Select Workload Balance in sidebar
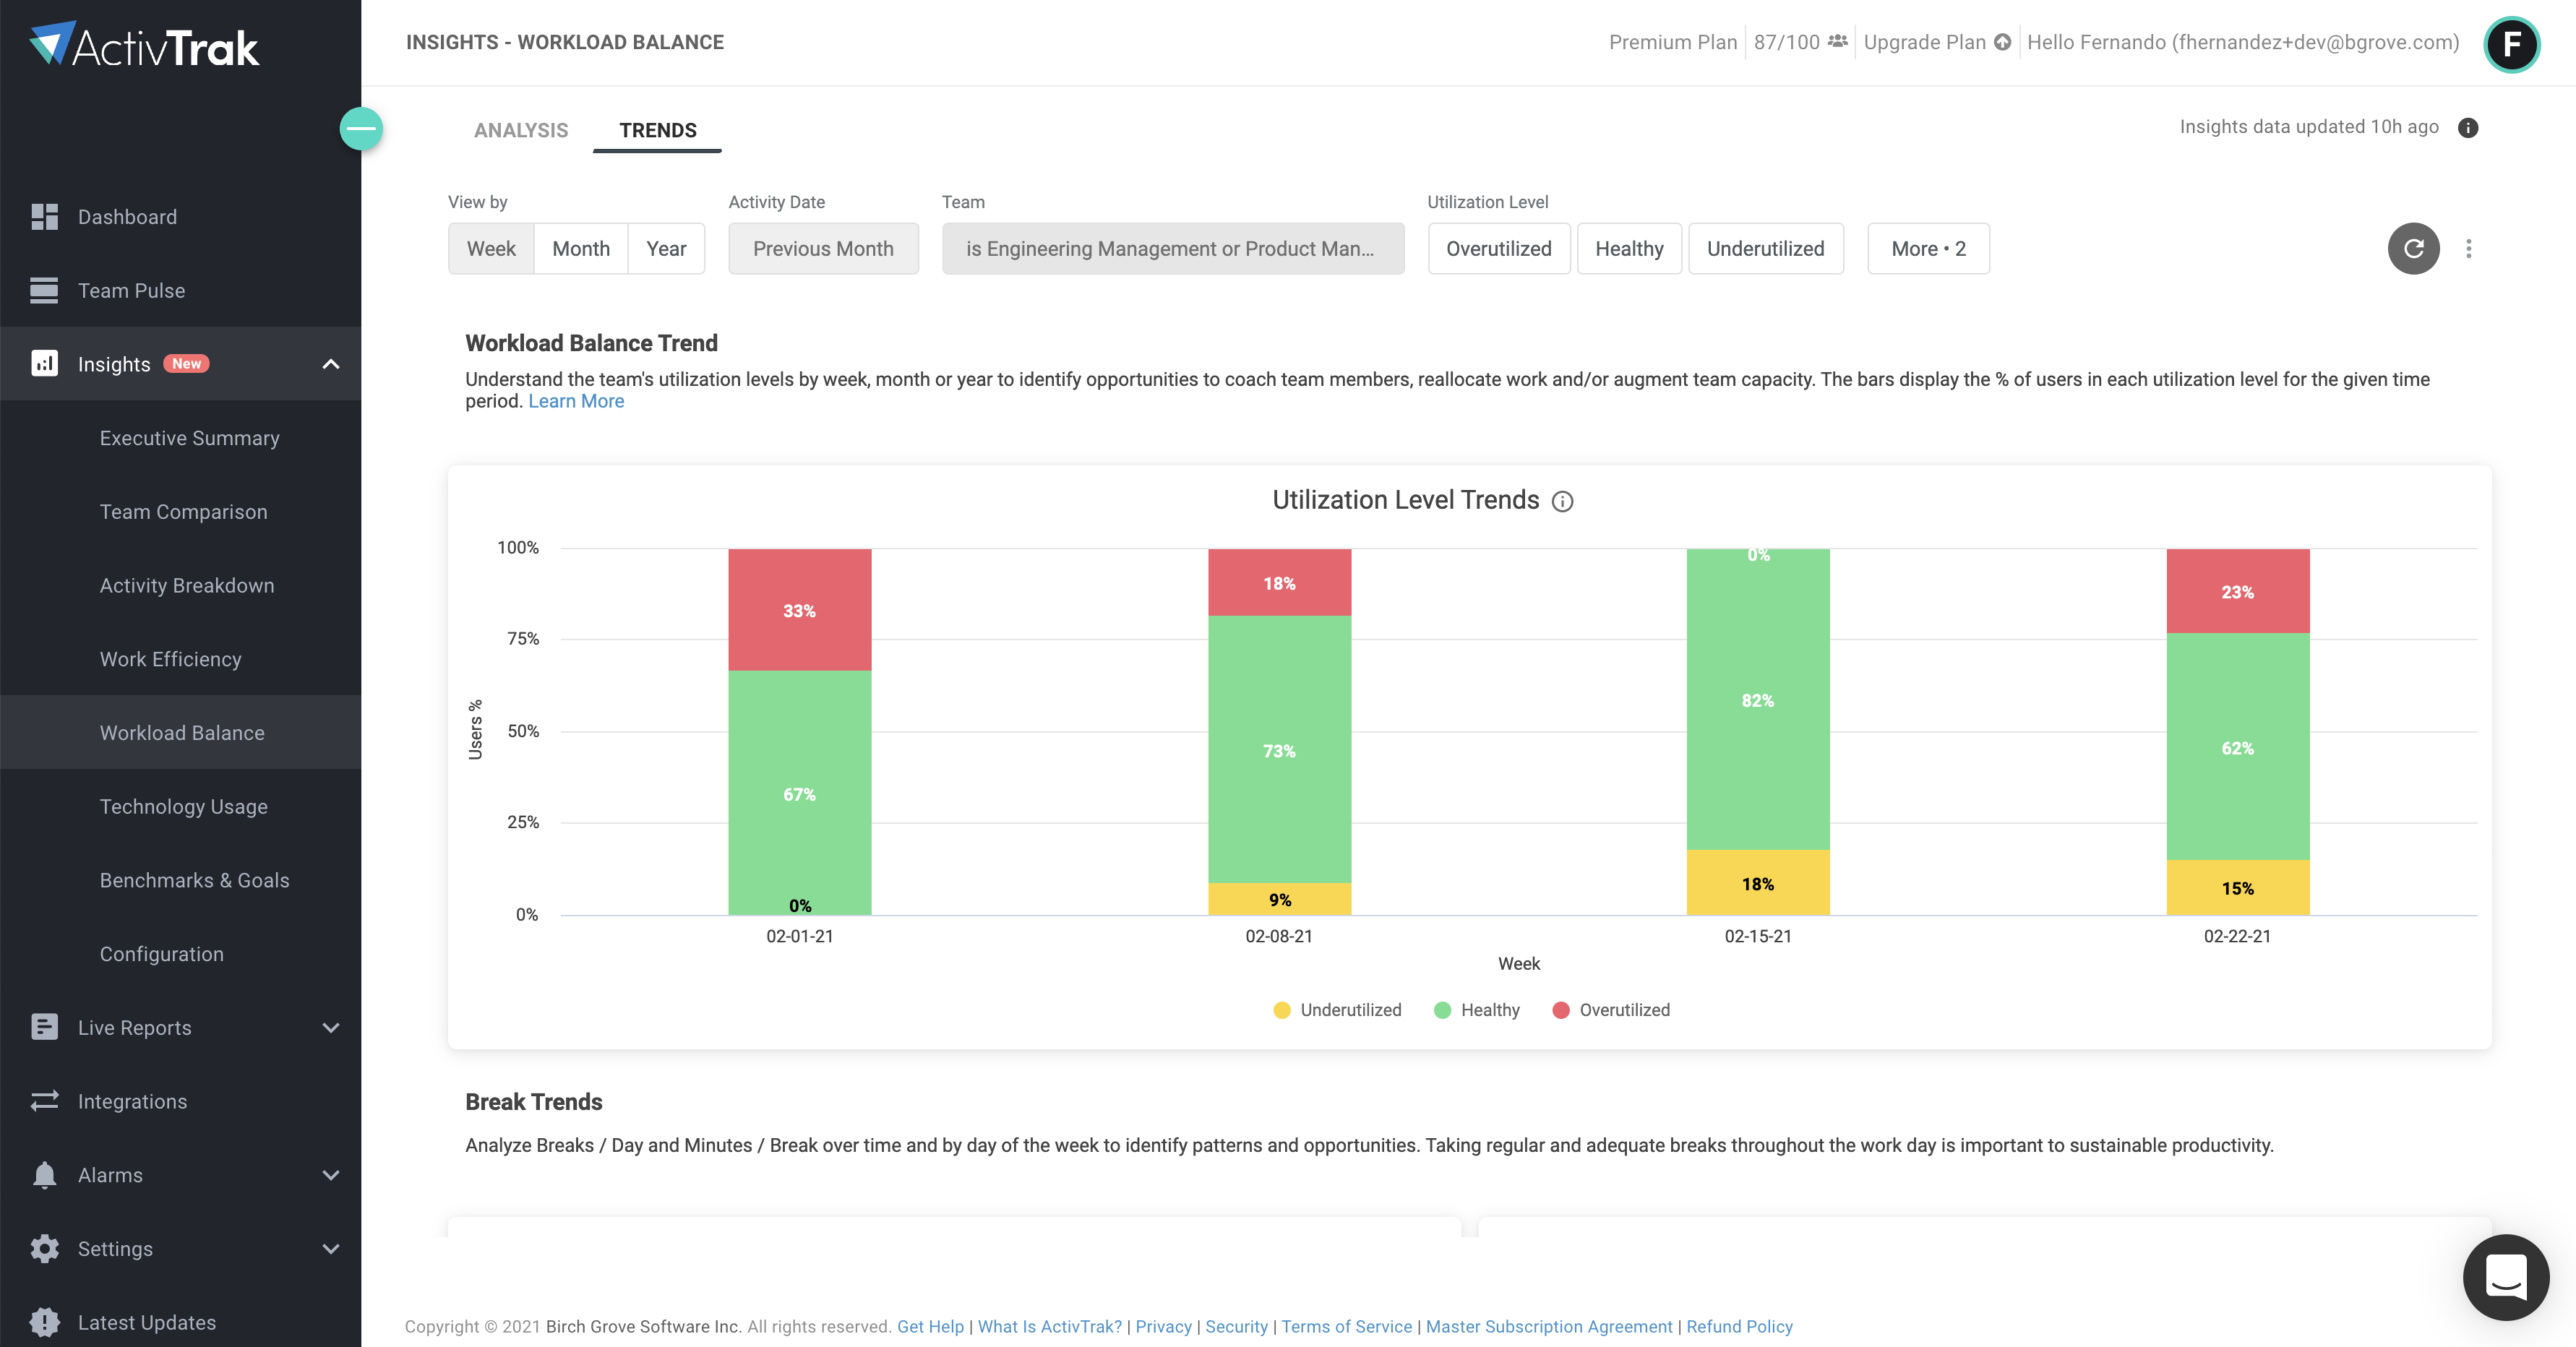This screenshot has width=2576, height=1347. pos(180,732)
